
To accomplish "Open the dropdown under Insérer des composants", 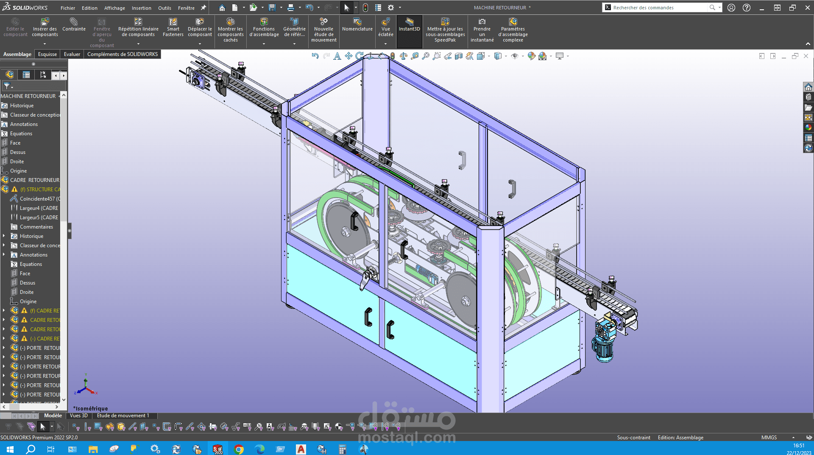I will coord(45,44).
